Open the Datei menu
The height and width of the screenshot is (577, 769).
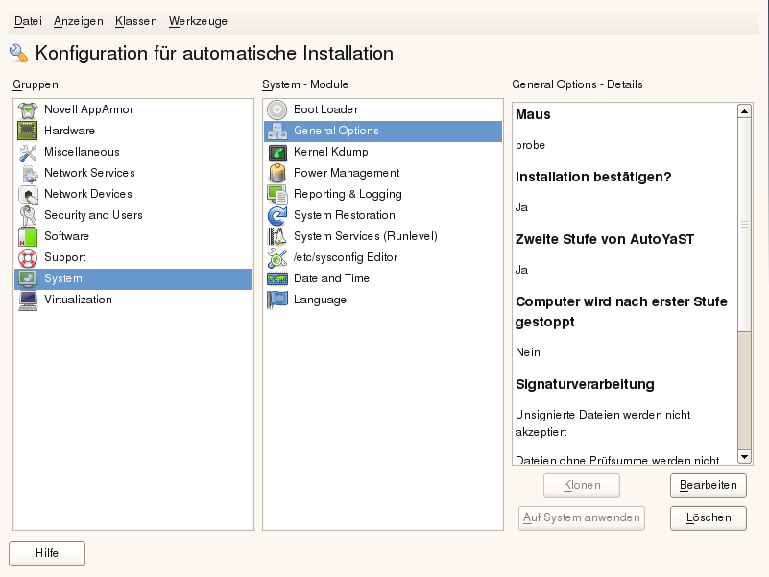pyautogui.click(x=28, y=21)
